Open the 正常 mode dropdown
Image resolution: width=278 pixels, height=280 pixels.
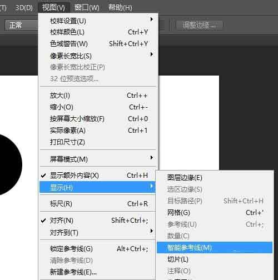pos(21,26)
